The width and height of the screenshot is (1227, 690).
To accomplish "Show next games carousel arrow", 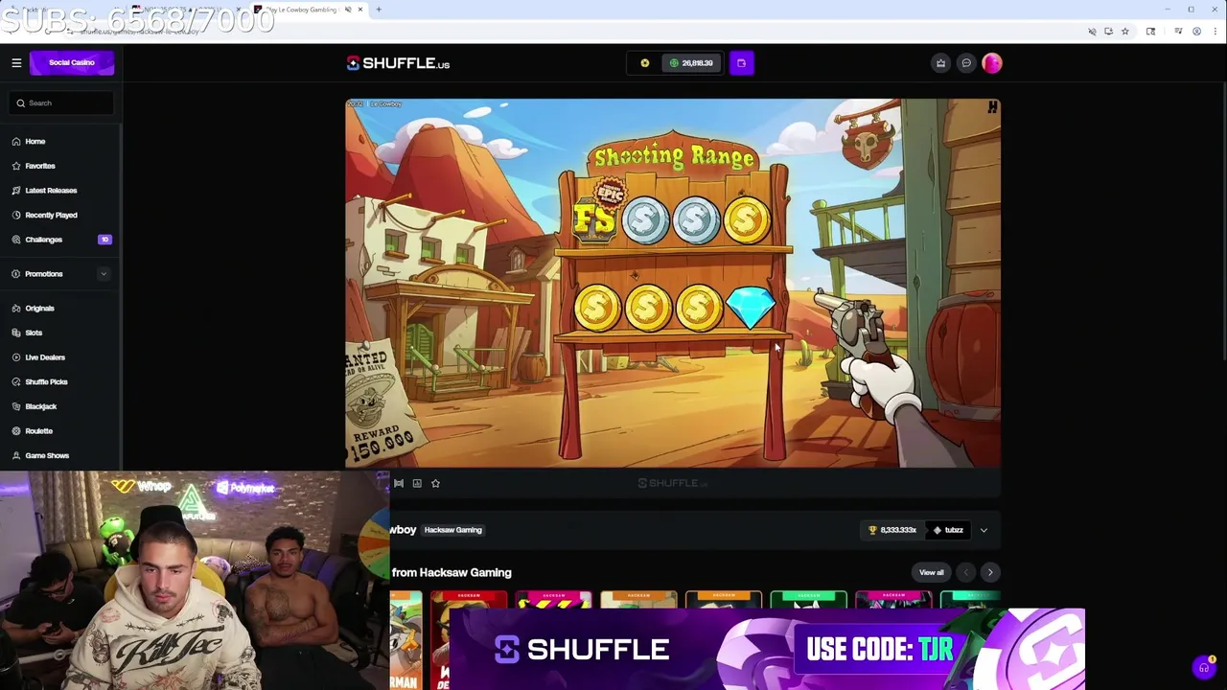I will click(990, 572).
